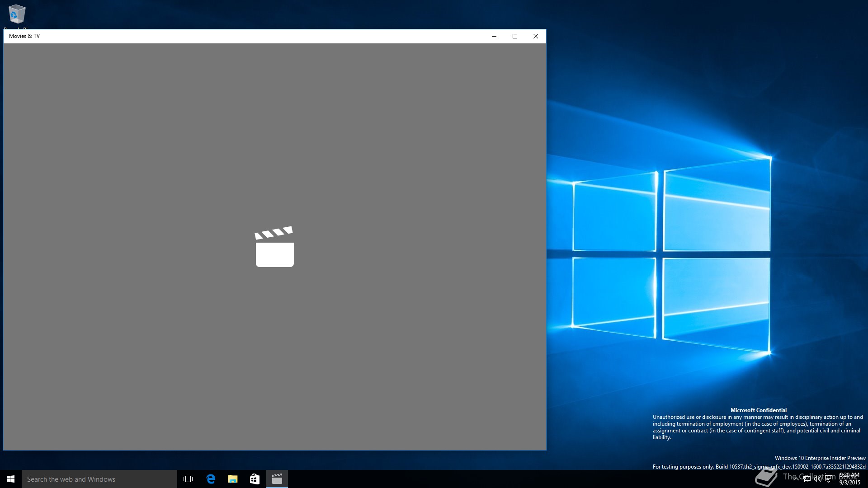Image resolution: width=868 pixels, height=488 pixels.
Task: Click the Movies & TV title bar text
Action: (24, 36)
